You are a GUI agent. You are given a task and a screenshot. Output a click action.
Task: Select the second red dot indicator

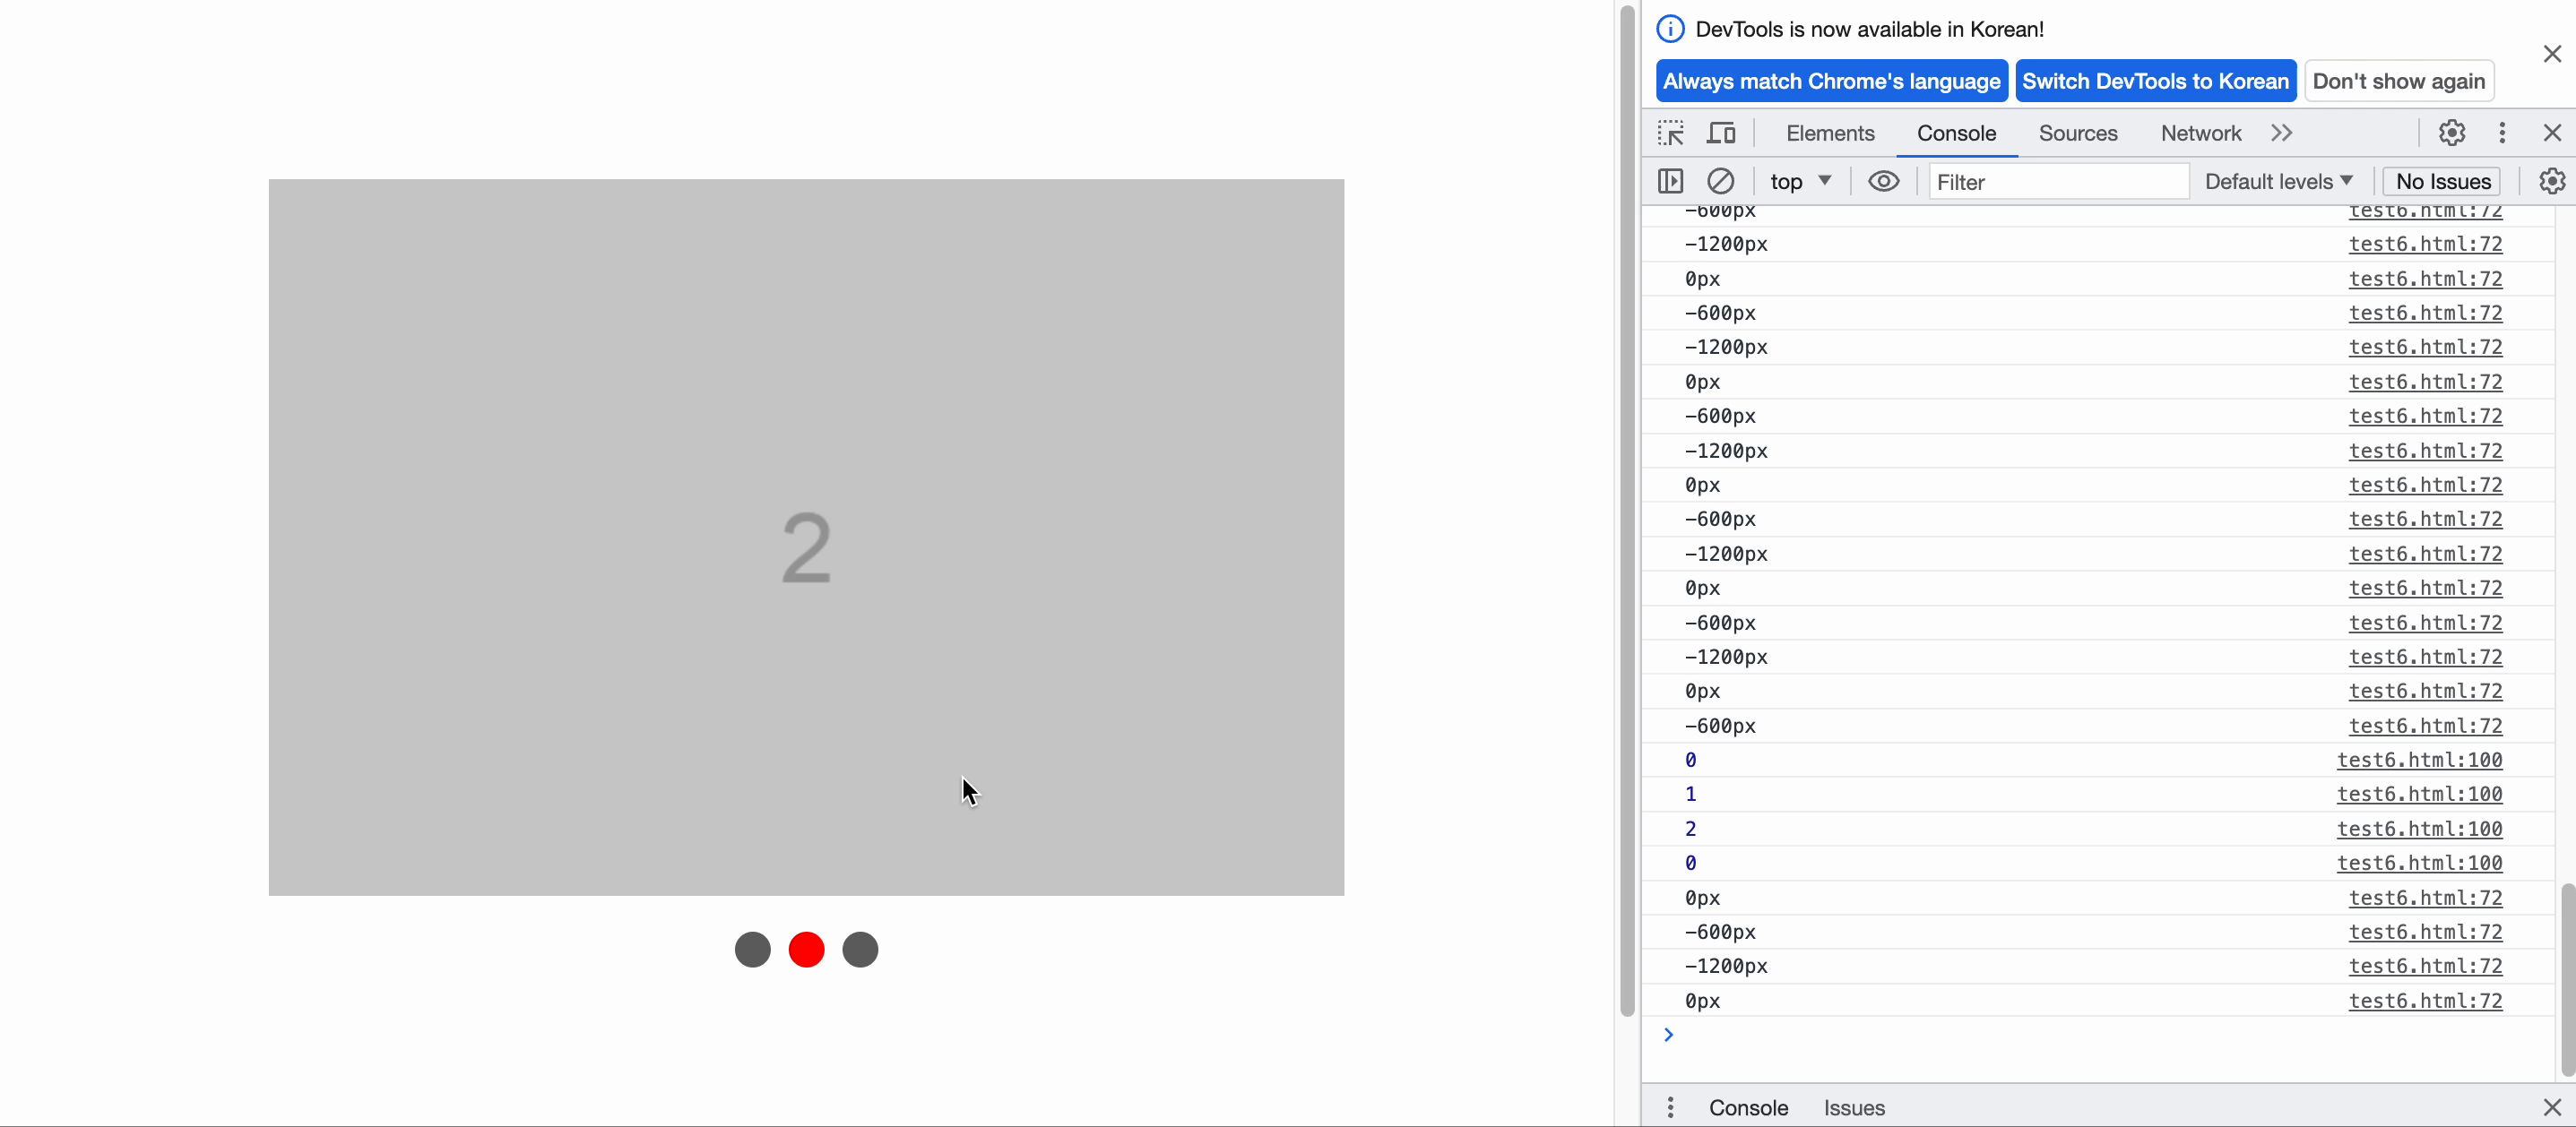[807, 950]
